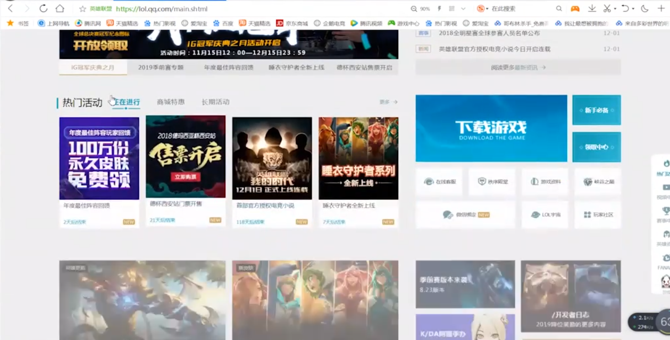
Task: Open the 微信绑定 tile
Action: (466, 215)
